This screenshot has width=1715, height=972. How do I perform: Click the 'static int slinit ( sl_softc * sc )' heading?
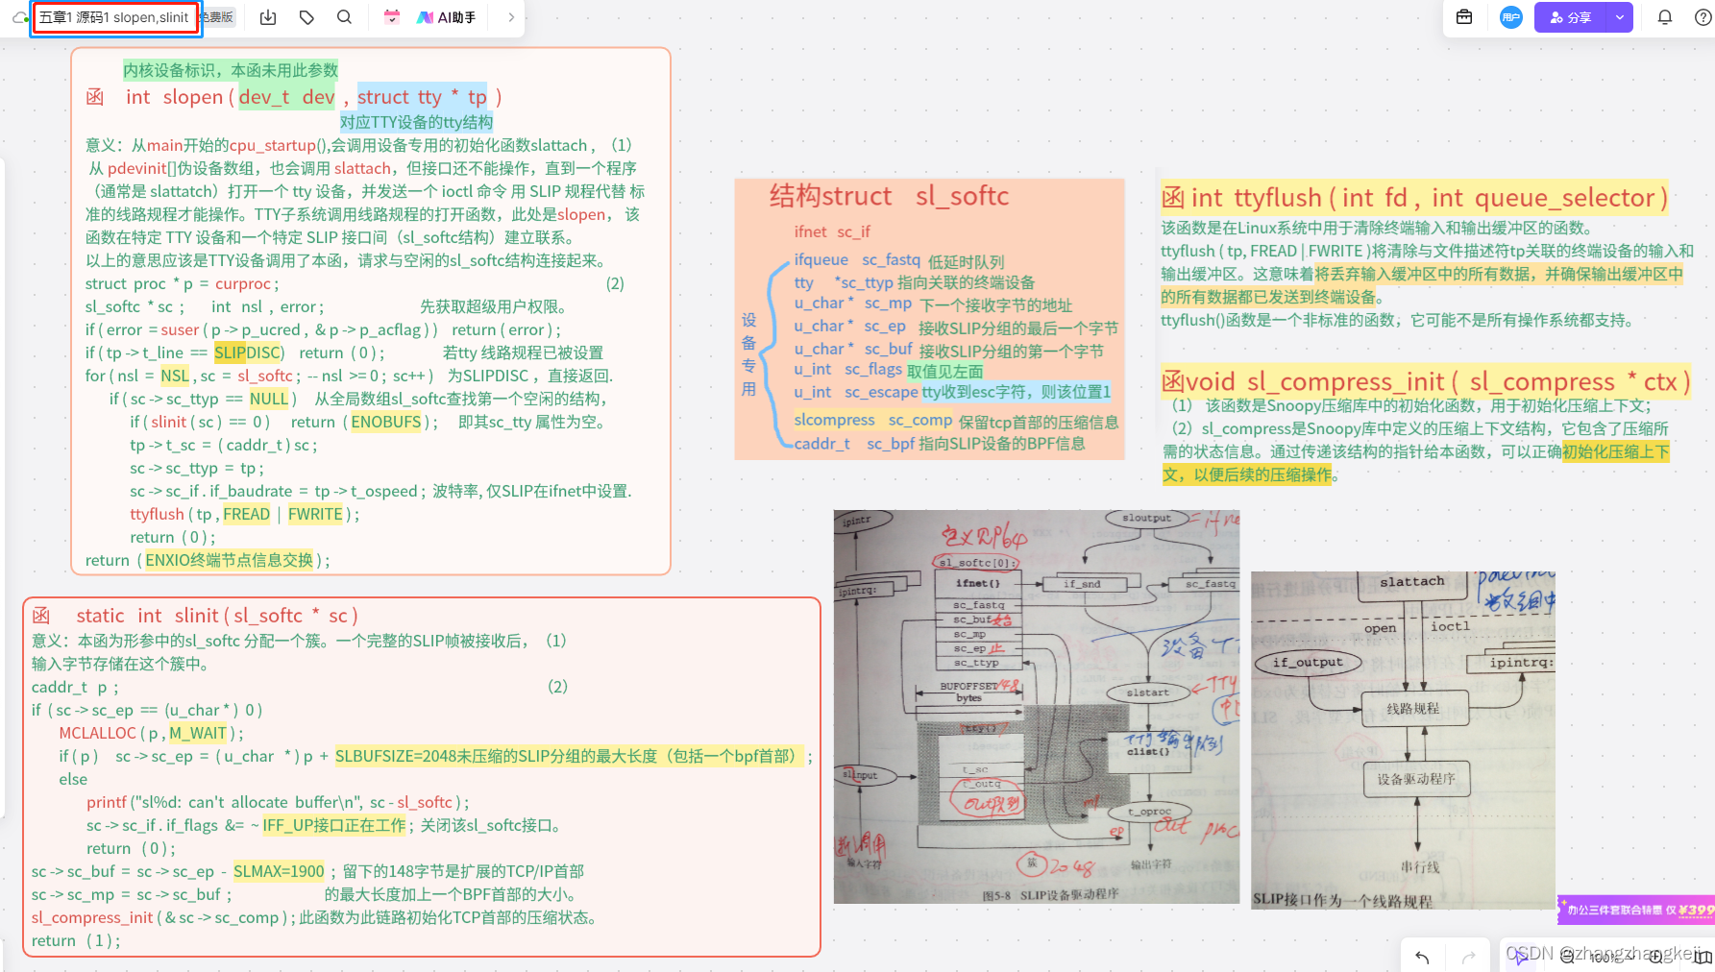tap(196, 616)
